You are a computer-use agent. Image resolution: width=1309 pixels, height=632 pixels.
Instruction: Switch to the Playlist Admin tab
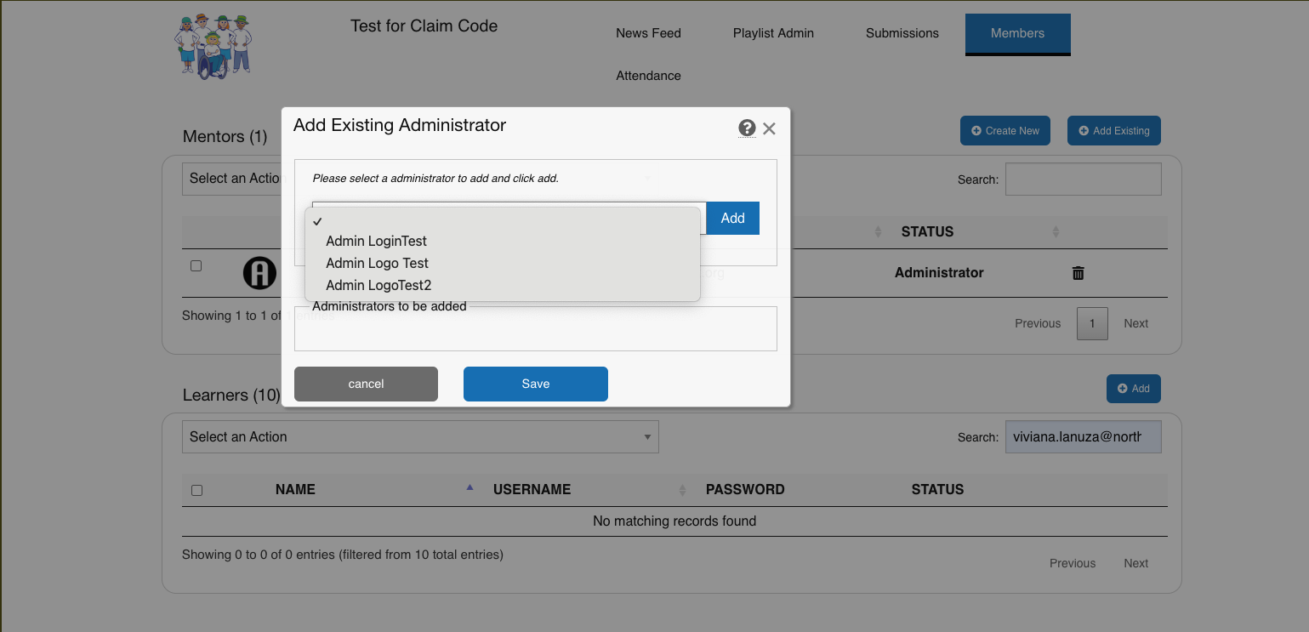pos(773,33)
